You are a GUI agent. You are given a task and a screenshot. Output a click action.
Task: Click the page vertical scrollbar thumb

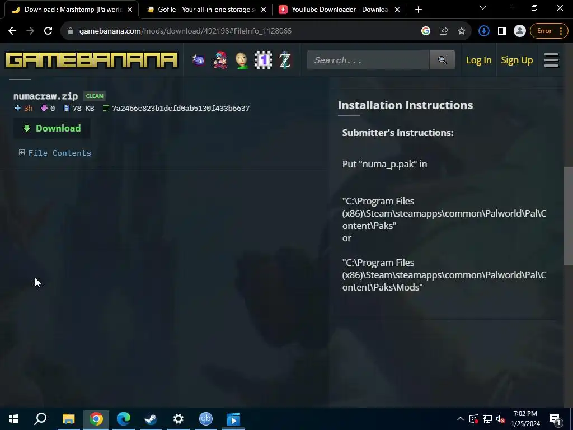(x=569, y=216)
